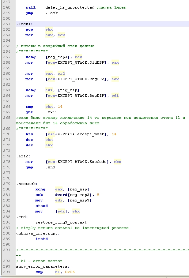189x278 pixels.
Task: Click the '.end:' label on line 285
Action: pyautogui.click(x=22, y=217)
